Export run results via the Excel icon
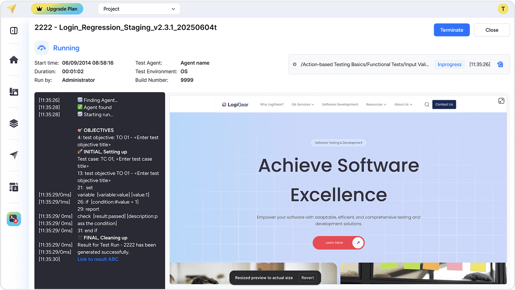515x290 pixels. [500, 64]
